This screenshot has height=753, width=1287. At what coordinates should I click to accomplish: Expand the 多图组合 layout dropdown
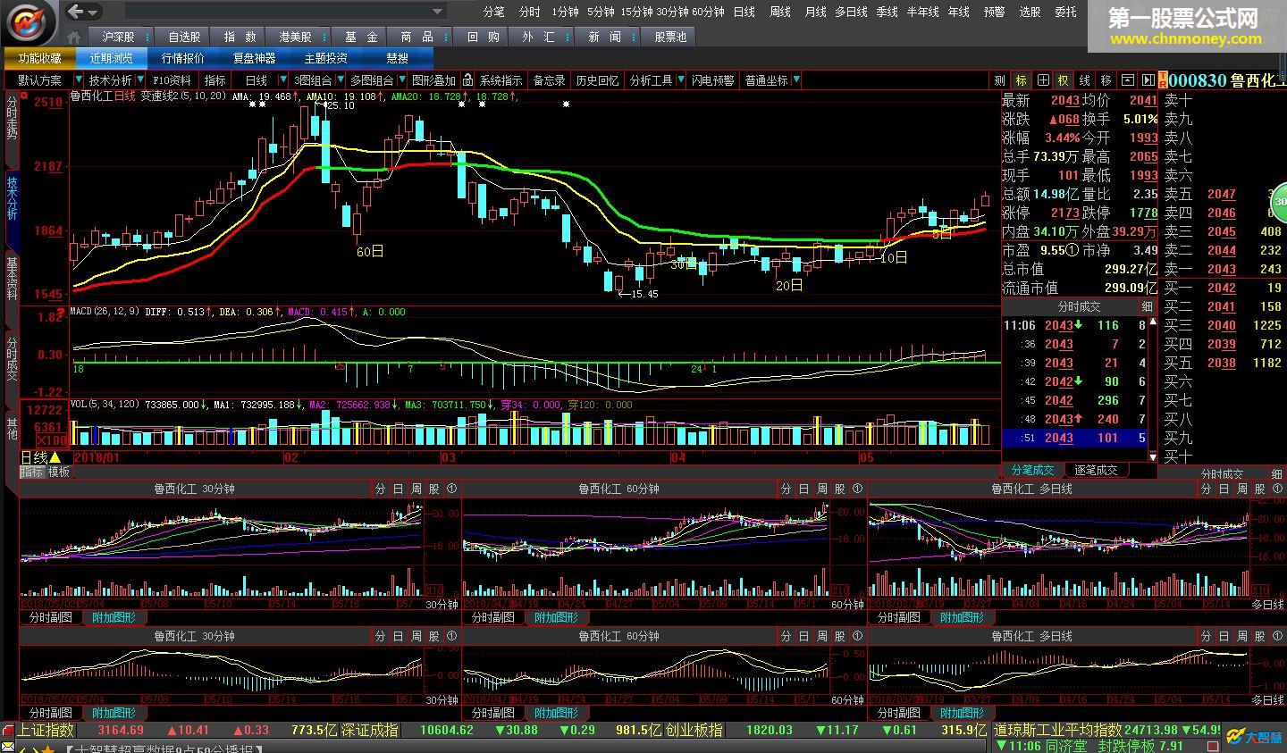401,80
